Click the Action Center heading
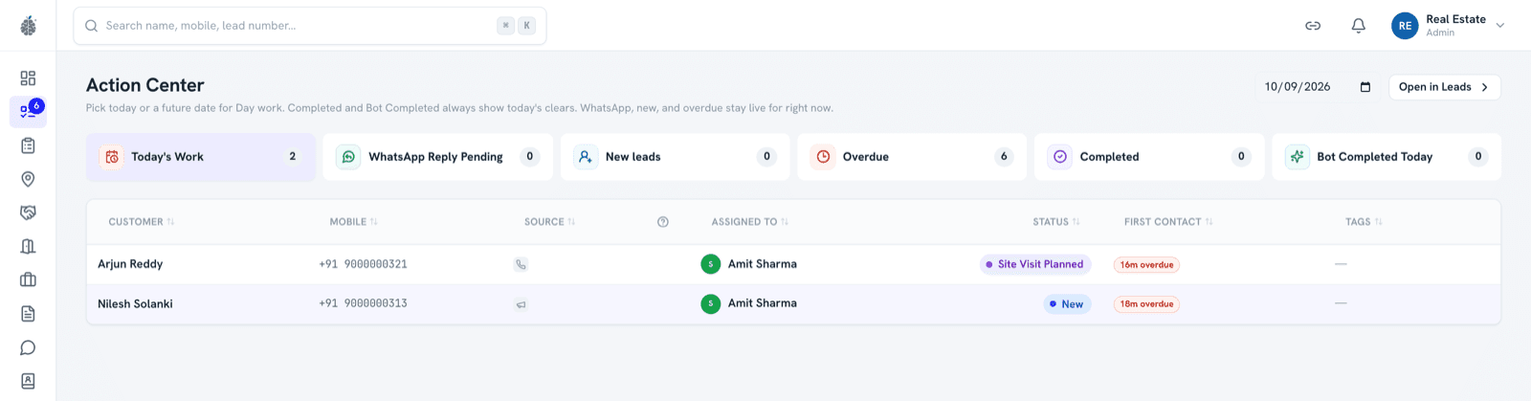This screenshot has height=401, width=1531. pos(145,85)
